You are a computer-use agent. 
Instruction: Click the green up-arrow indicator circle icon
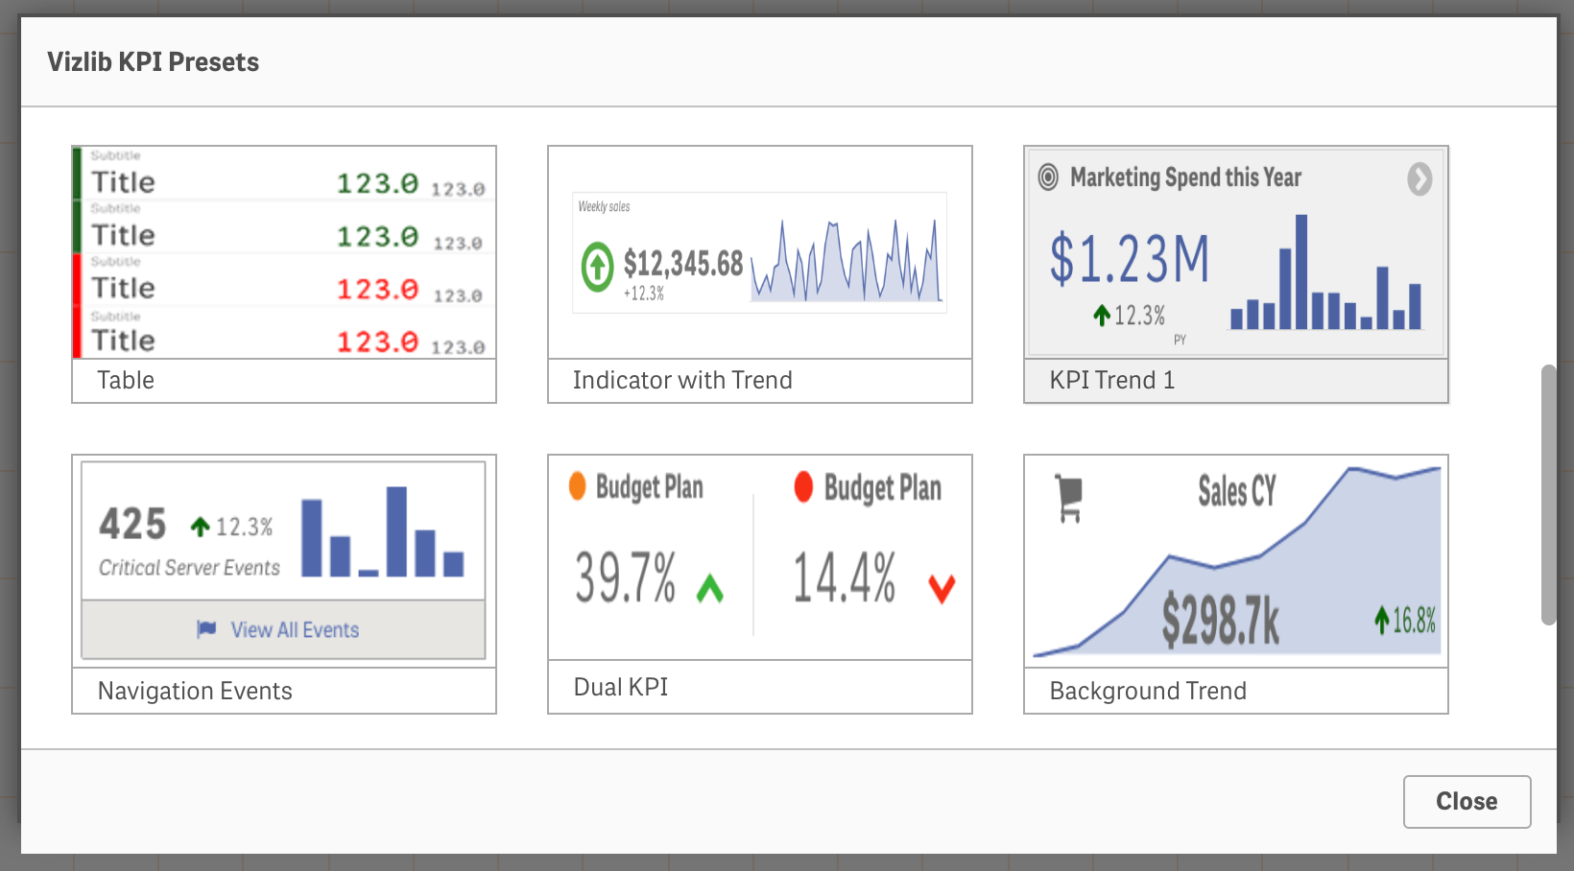coord(597,267)
